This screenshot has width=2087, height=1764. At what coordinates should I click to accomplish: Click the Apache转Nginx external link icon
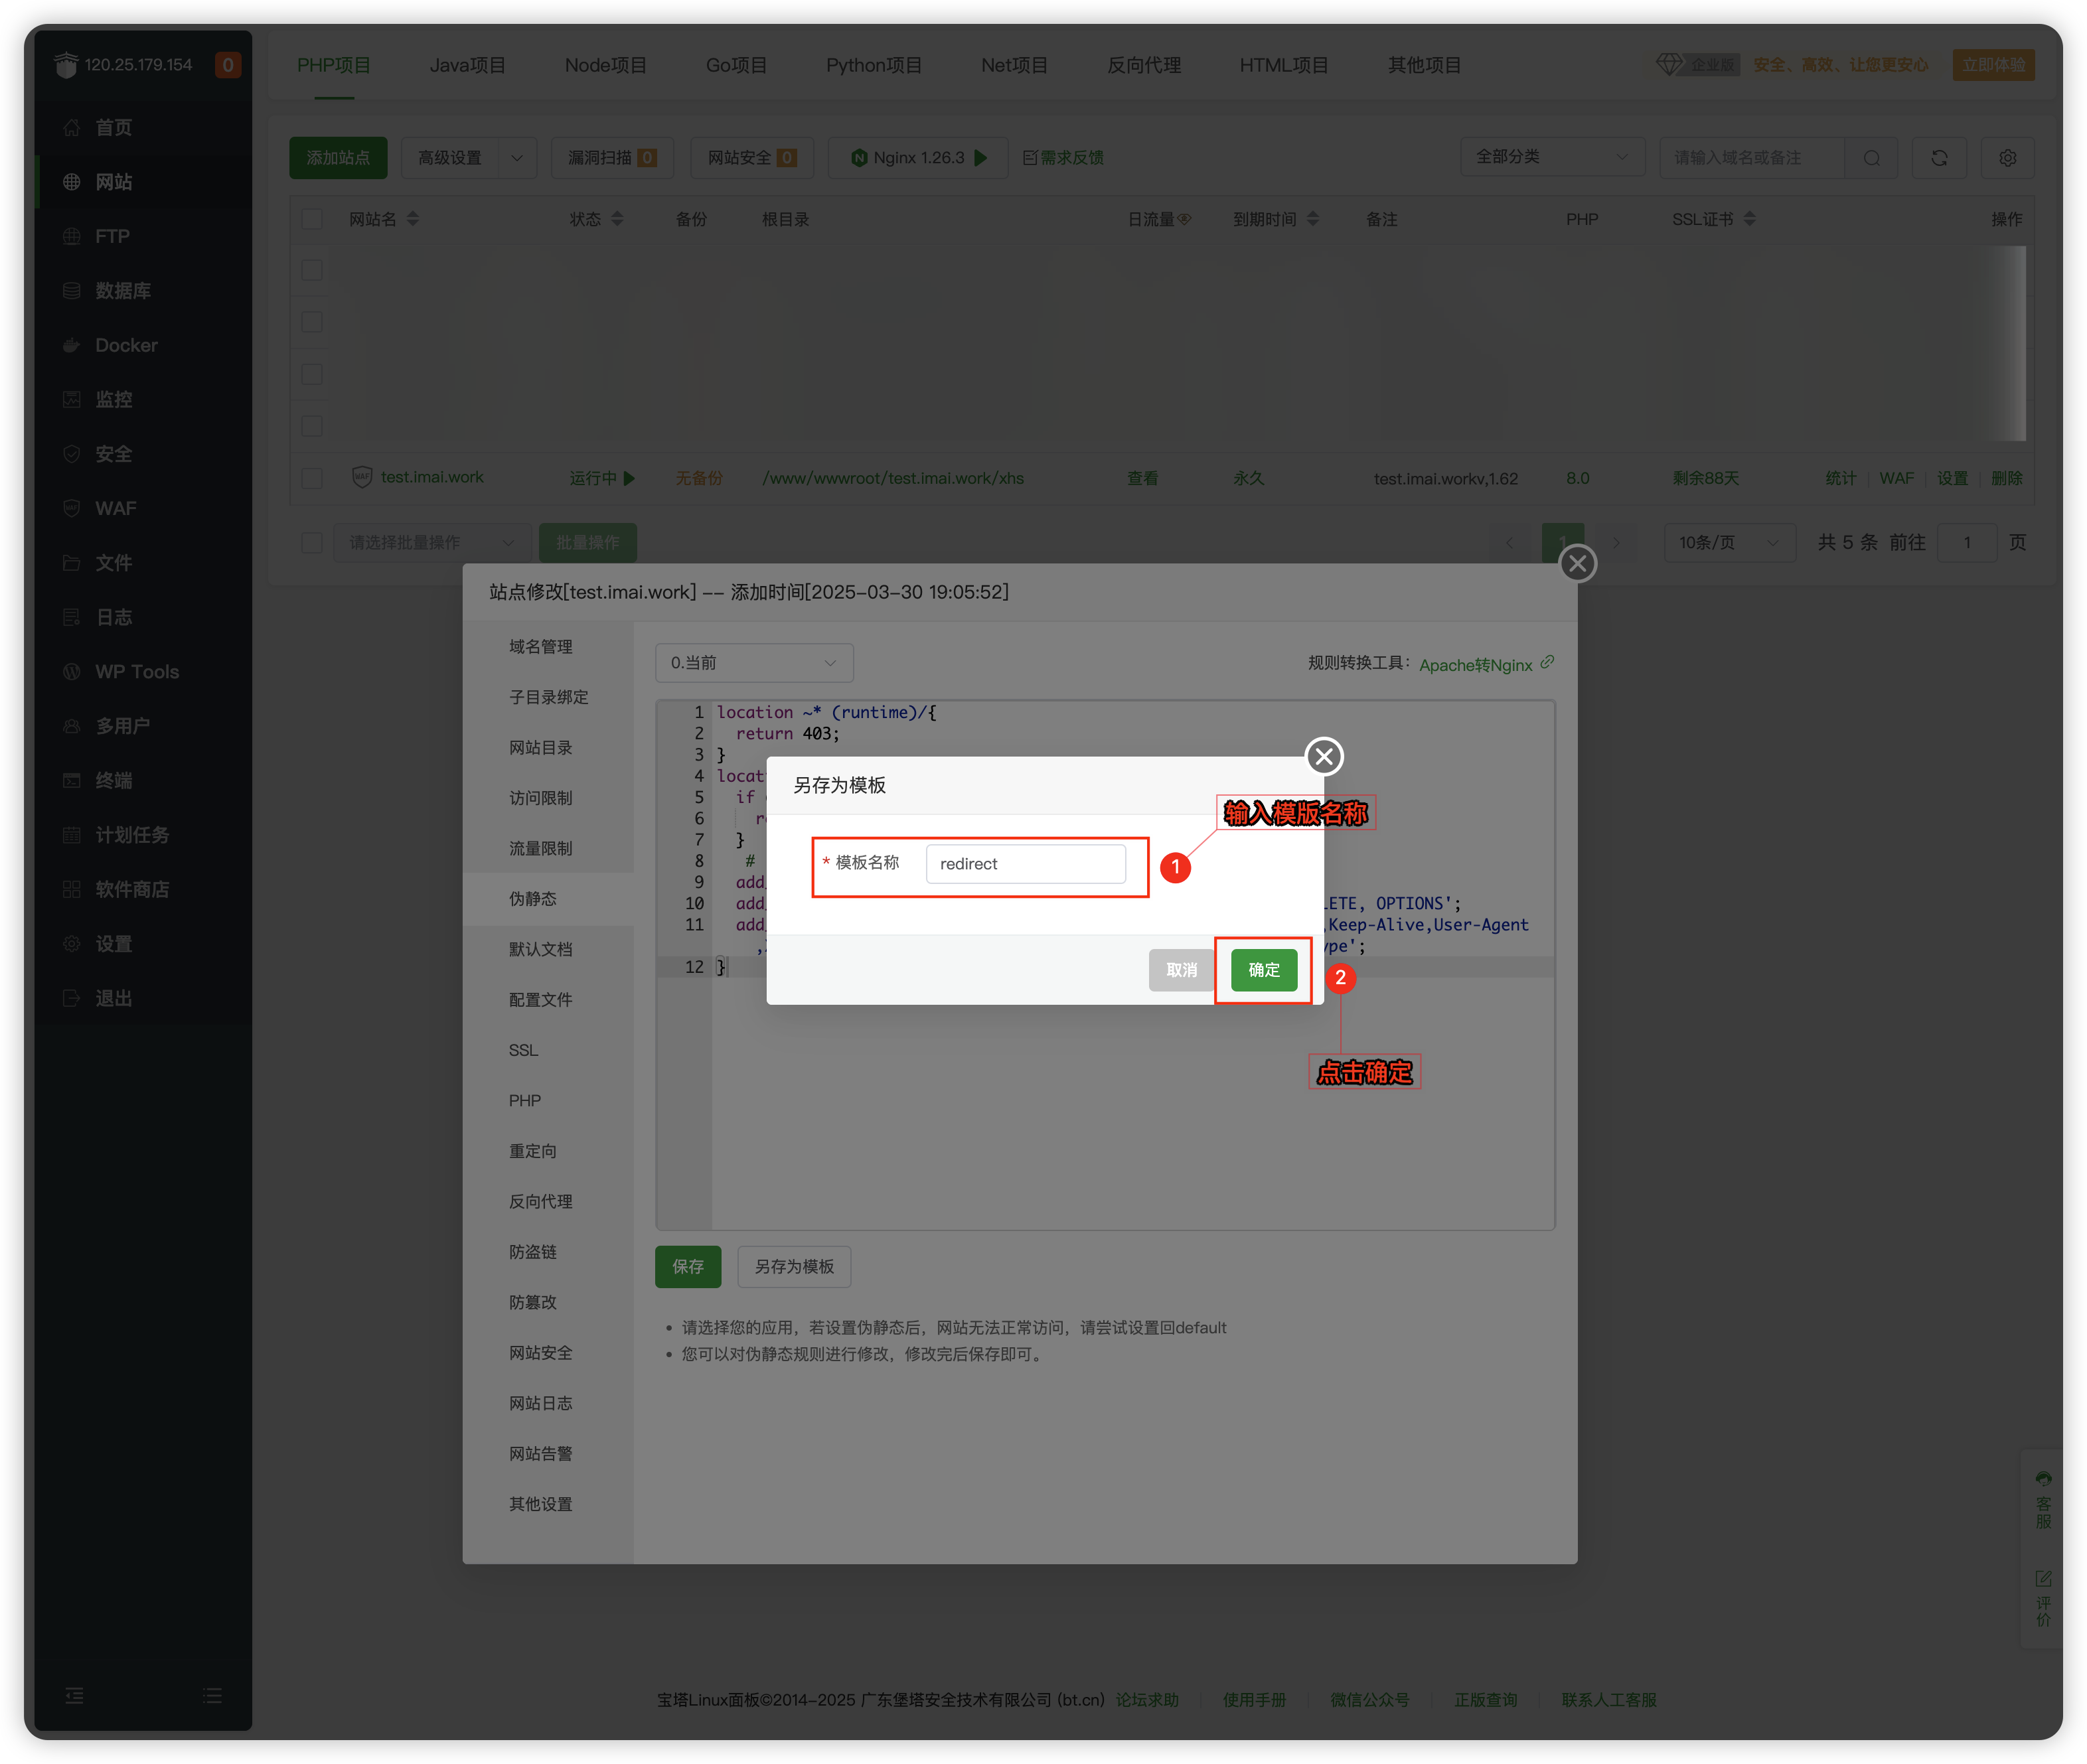pos(1547,662)
